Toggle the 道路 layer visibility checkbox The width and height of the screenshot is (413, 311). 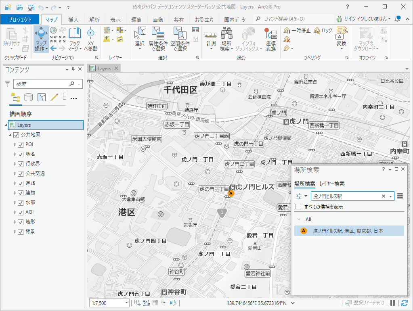(21, 183)
